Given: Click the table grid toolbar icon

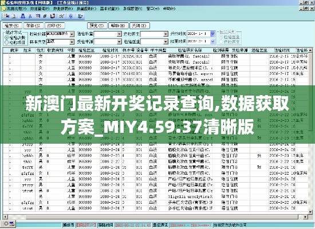Looking at the screenshot, I should [x=38, y=16].
